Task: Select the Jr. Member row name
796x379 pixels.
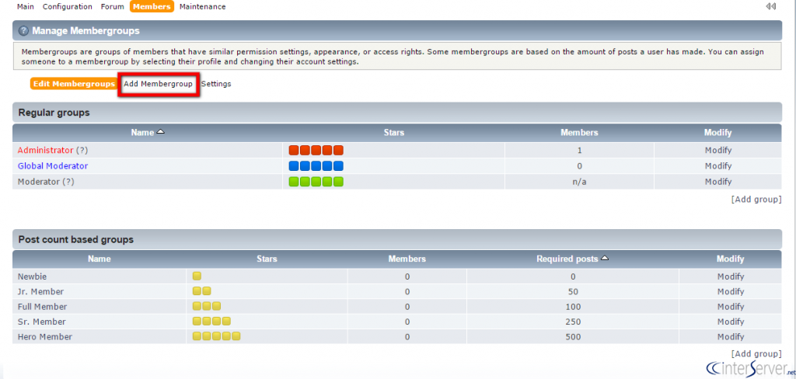Action: pyautogui.click(x=40, y=292)
